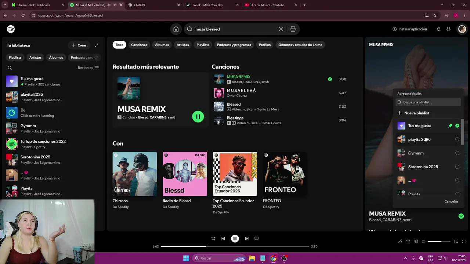Pause MUSA REMIX with green button

click(198, 117)
